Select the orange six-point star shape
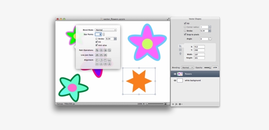The width and height of the screenshot is (269, 130). pos(139,81)
